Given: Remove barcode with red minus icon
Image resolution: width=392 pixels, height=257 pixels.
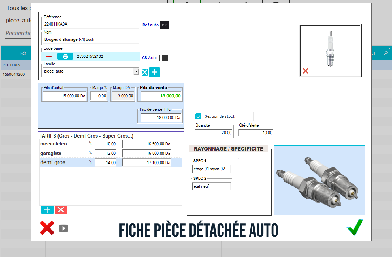Looking at the screenshot, I should point(49,56).
